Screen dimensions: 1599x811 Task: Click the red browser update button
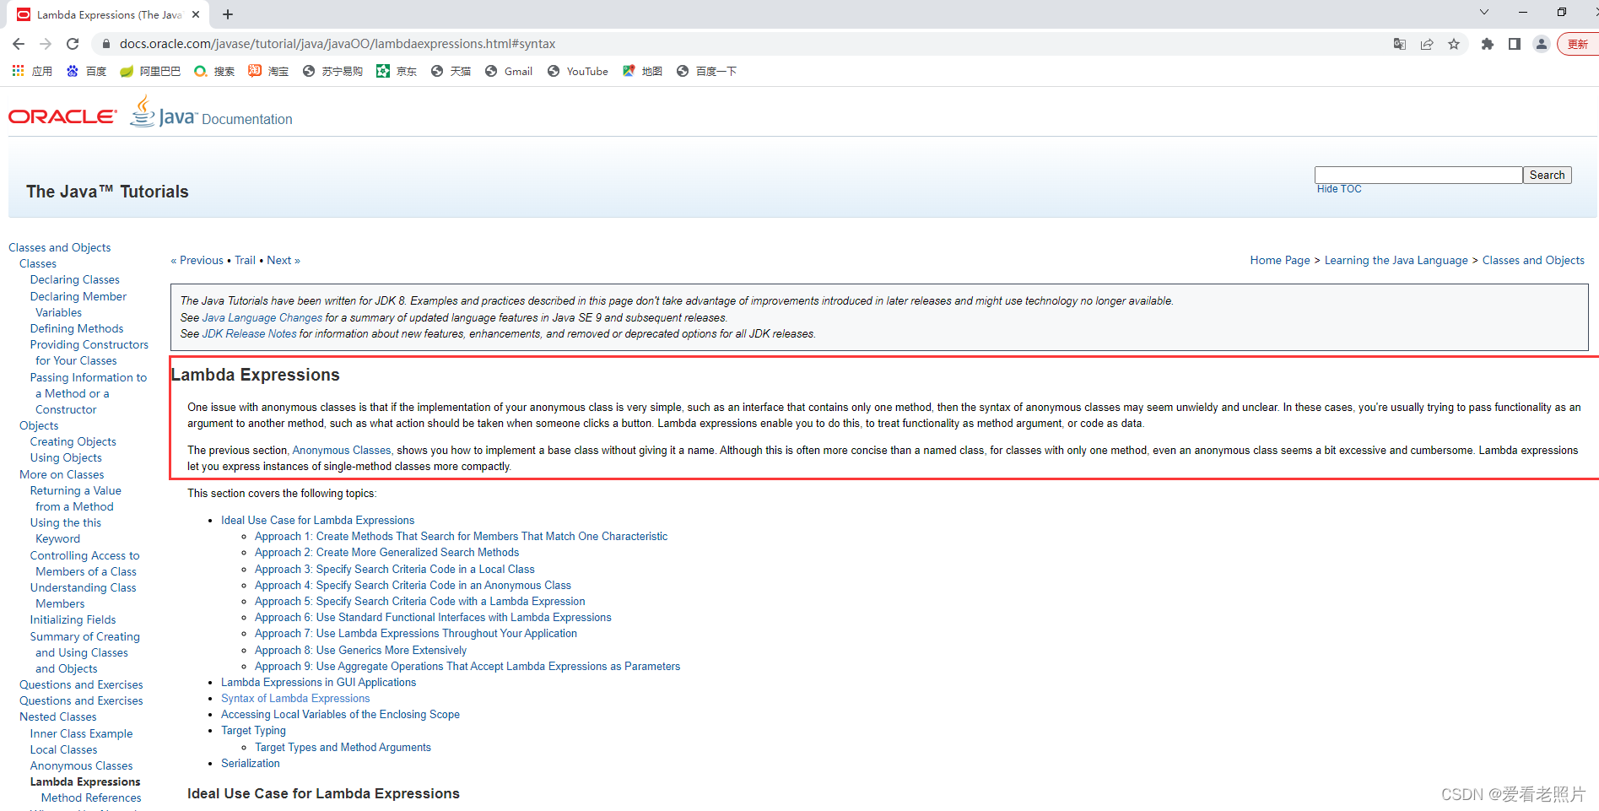click(1578, 44)
